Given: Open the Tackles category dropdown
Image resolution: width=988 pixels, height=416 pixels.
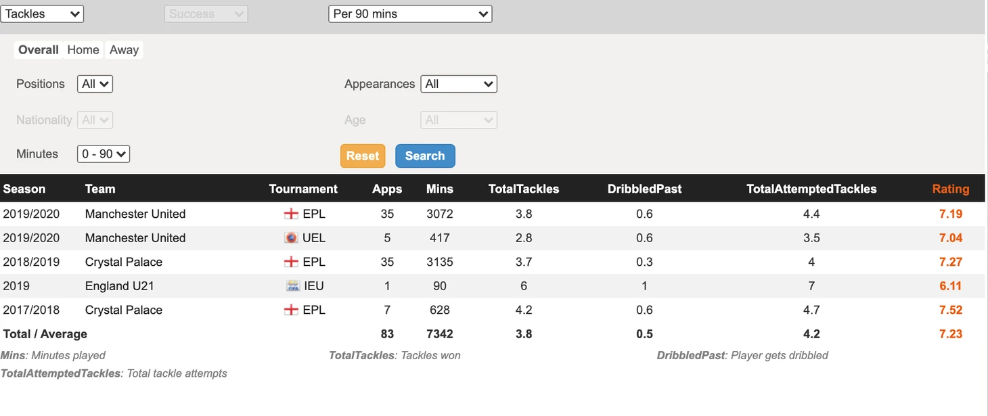Looking at the screenshot, I should tap(42, 14).
